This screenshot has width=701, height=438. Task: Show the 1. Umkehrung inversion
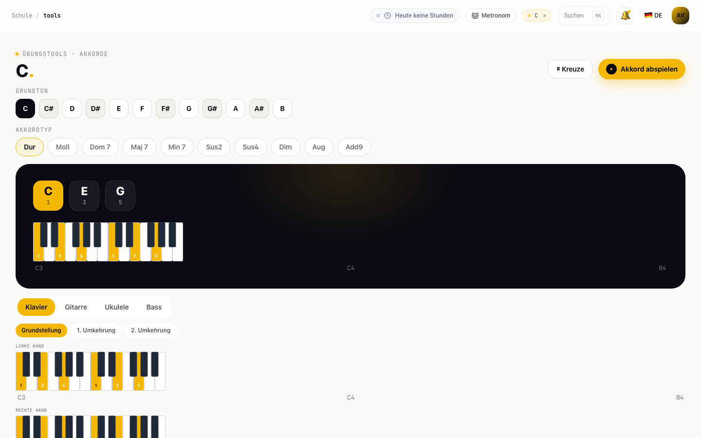pyautogui.click(x=96, y=330)
